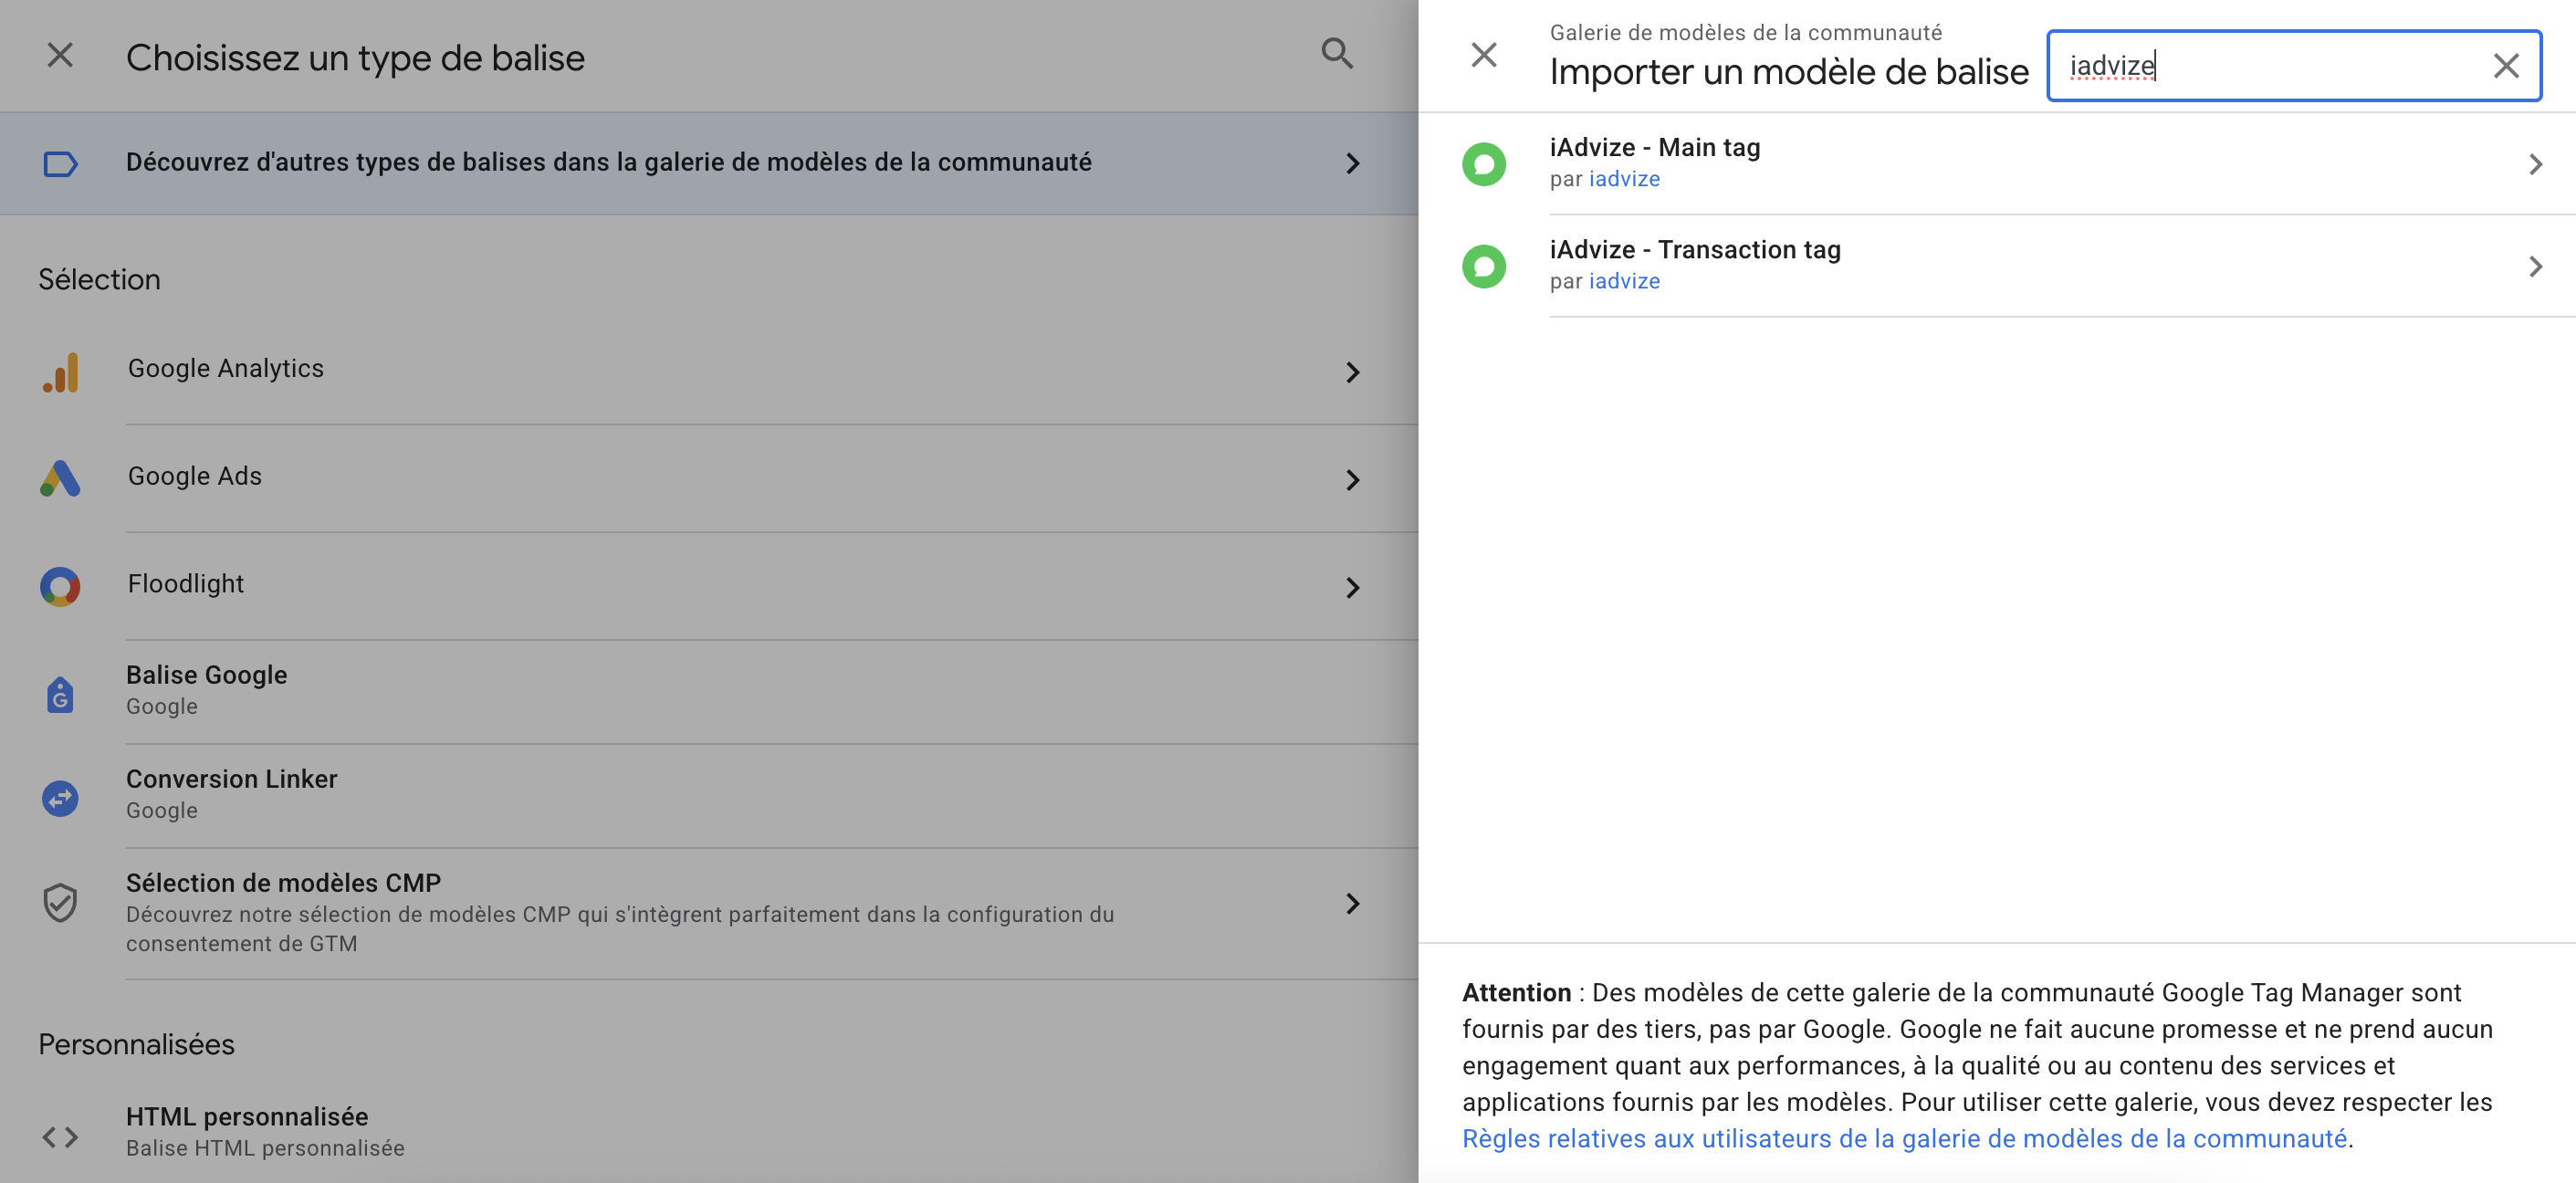Viewport: 2576px width, 1183px height.
Task: Expand the CMP templates chevron
Action: pyautogui.click(x=1353, y=904)
